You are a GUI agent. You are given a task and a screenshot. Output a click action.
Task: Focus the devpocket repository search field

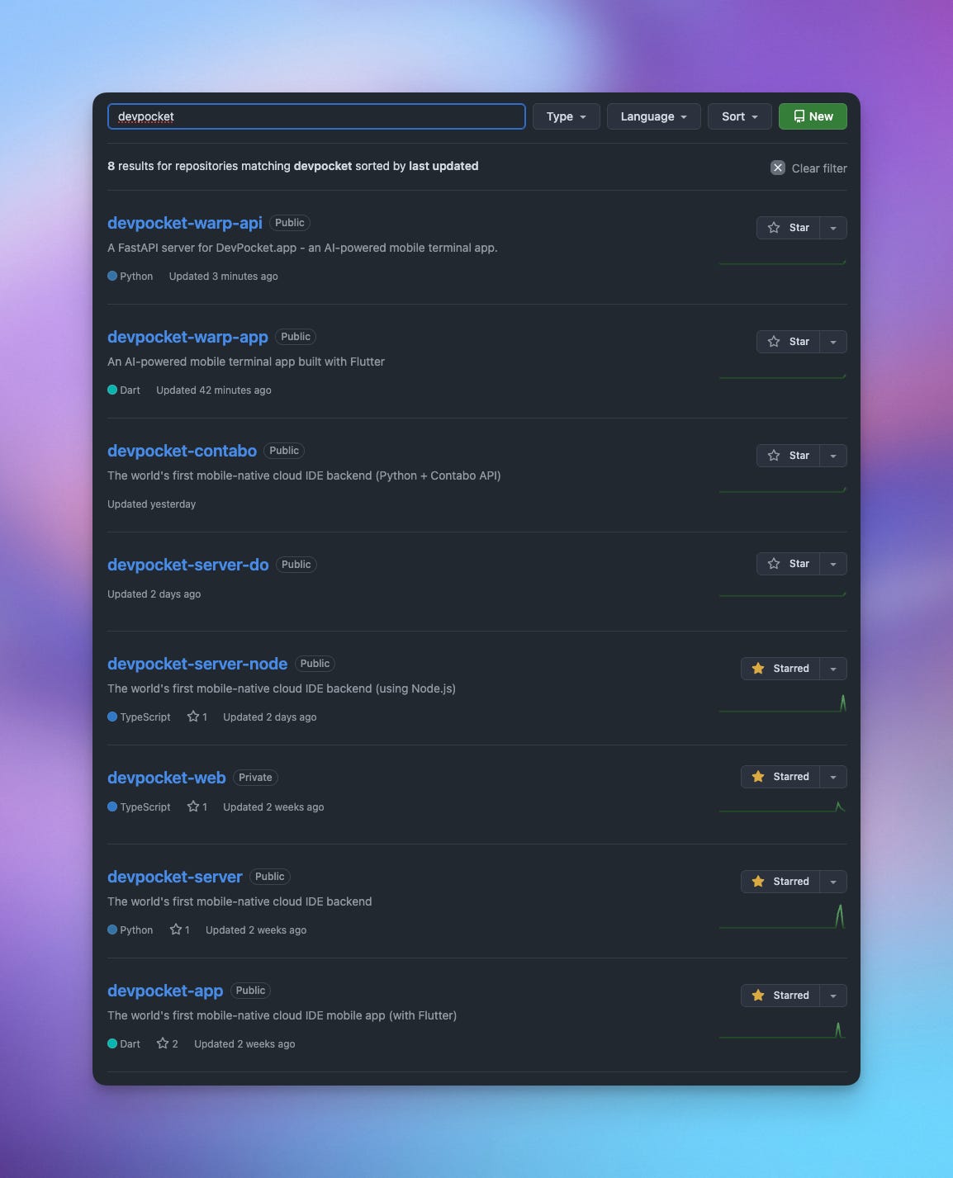pyautogui.click(x=316, y=116)
